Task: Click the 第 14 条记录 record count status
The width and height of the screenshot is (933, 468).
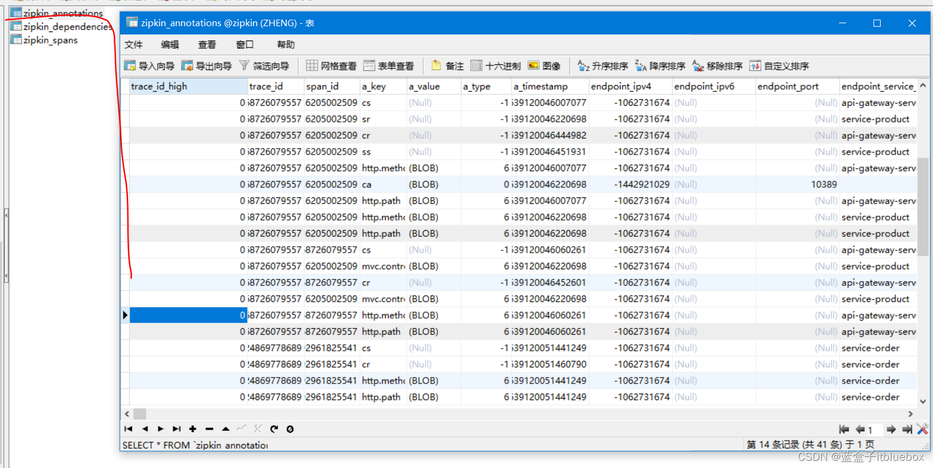Action: [810, 445]
